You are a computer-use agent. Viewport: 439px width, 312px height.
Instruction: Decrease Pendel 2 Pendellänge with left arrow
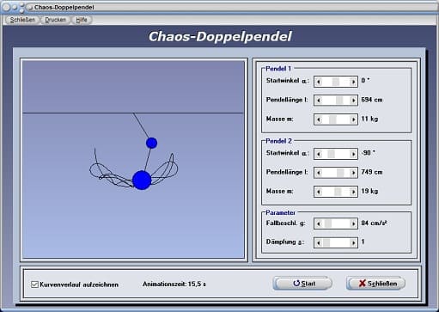(319, 173)
